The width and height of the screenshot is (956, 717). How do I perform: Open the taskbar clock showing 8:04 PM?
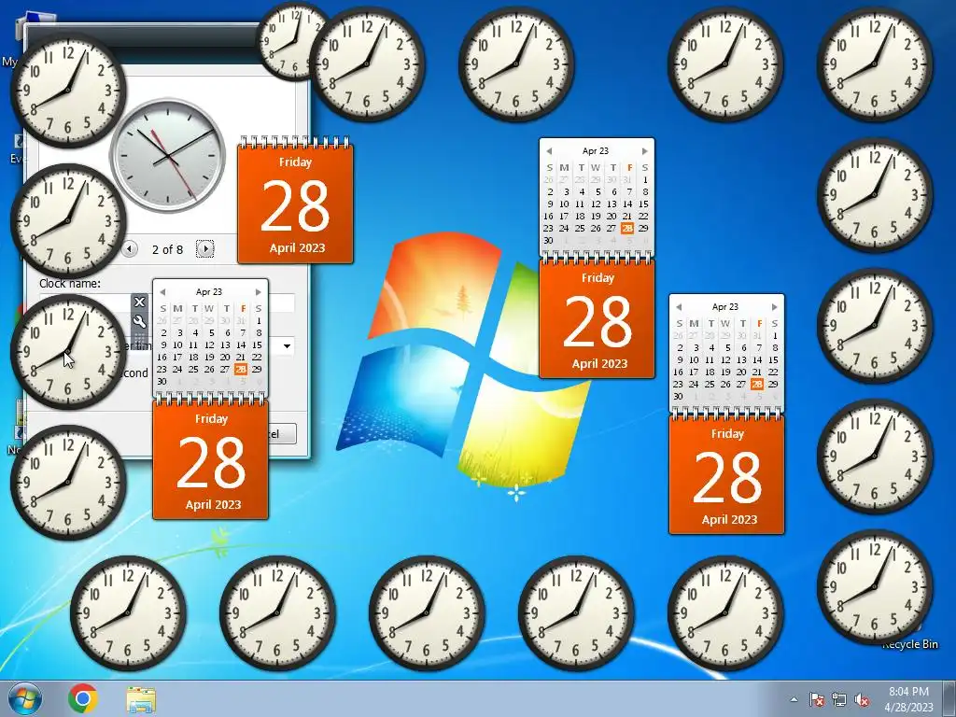[908, 699]
